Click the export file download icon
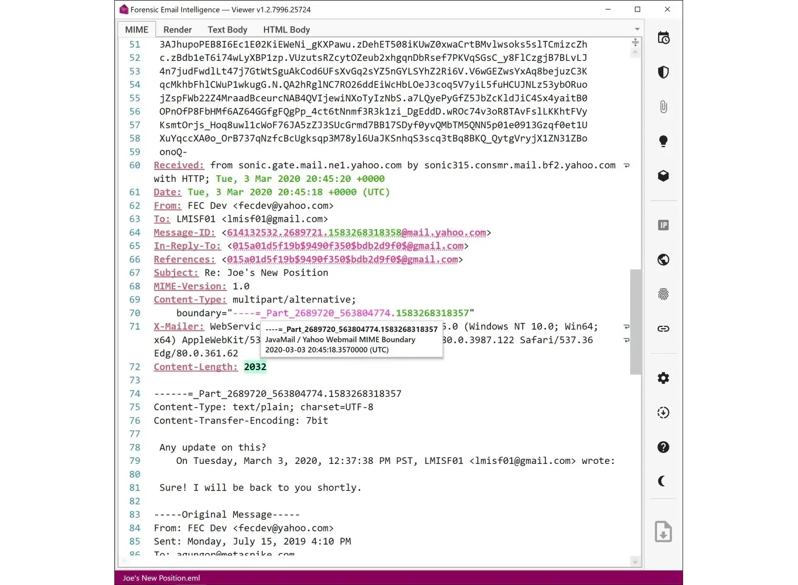Image resolution: width=798 pixels, height=585 pixels. click(x=663, y=532)
